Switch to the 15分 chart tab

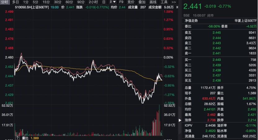[x=46, y=2]
